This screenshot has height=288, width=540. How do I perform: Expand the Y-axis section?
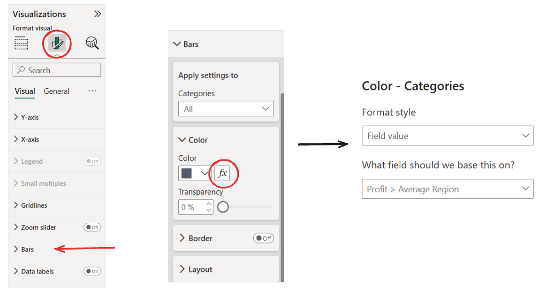(x=29, y=117)
